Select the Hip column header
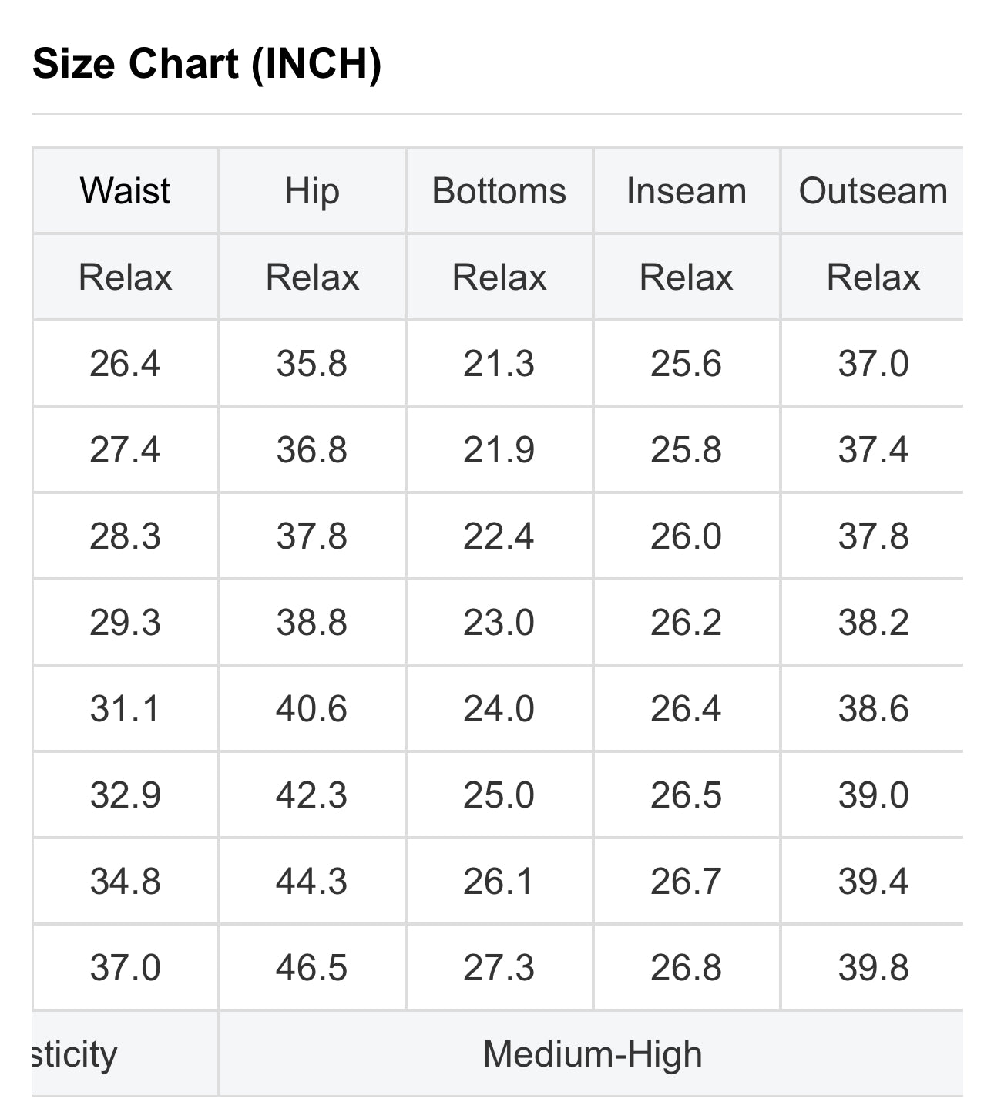Viewport: 994px width, 1119px height. (x=312, y=191)
